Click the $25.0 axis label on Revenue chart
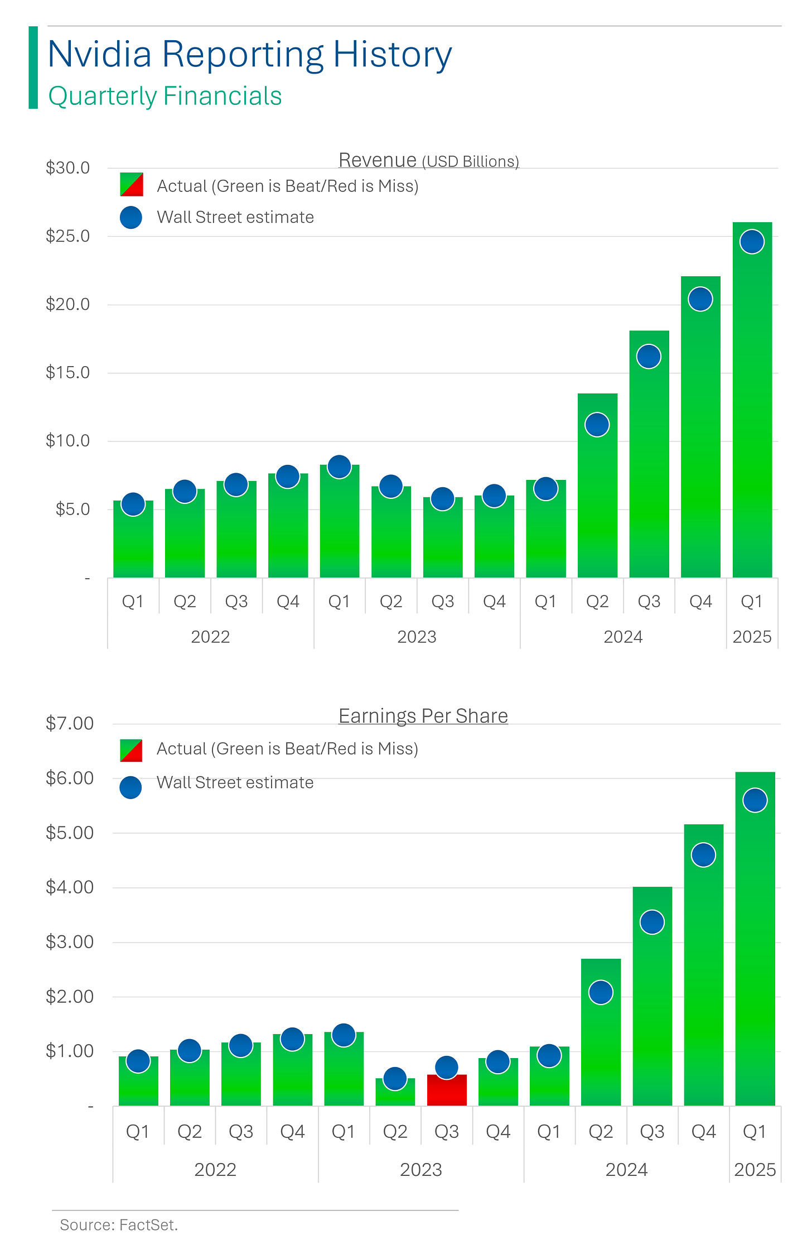Viewport: 812px width, 1259px height. point(67,236)
